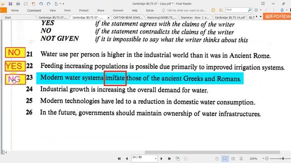The width and height of the screenshot is (291, 163).
Task: Click the NG answer box for question 23
Action: click(x=15, y=79)
